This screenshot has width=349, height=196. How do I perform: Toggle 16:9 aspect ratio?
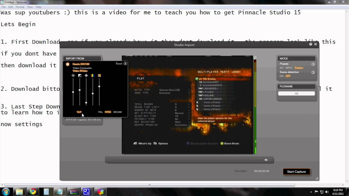click(x=79, y=112)
